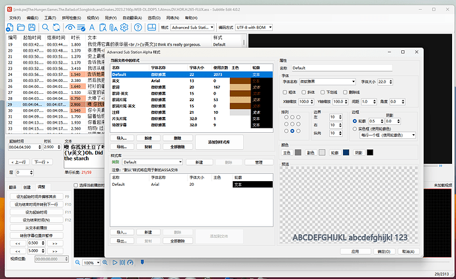Viewport: 456px width, 279px height.
Task: Click the Save floppy disk icon
Action: [x=32, y=28]
